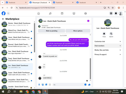Open Windows taskbar search
Screen dimensions: 126x94
9,91
